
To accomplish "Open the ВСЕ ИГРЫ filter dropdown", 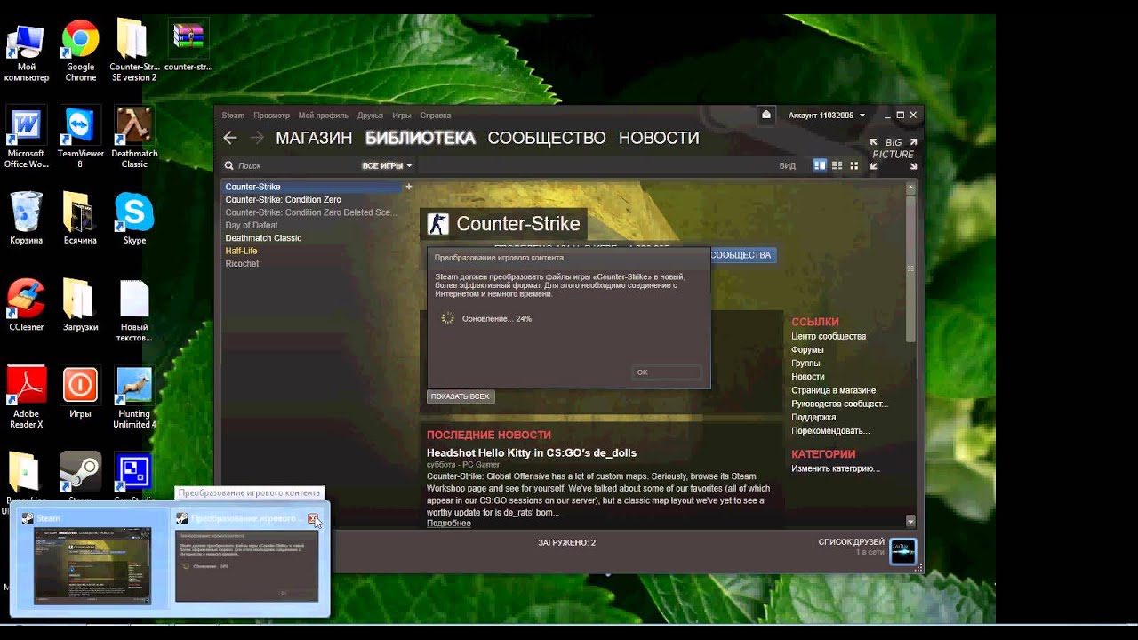I will (x=387, y=165).
